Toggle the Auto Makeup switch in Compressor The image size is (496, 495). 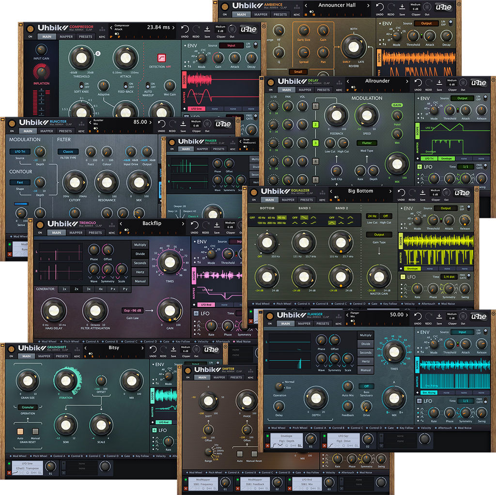tap(148, 85)
